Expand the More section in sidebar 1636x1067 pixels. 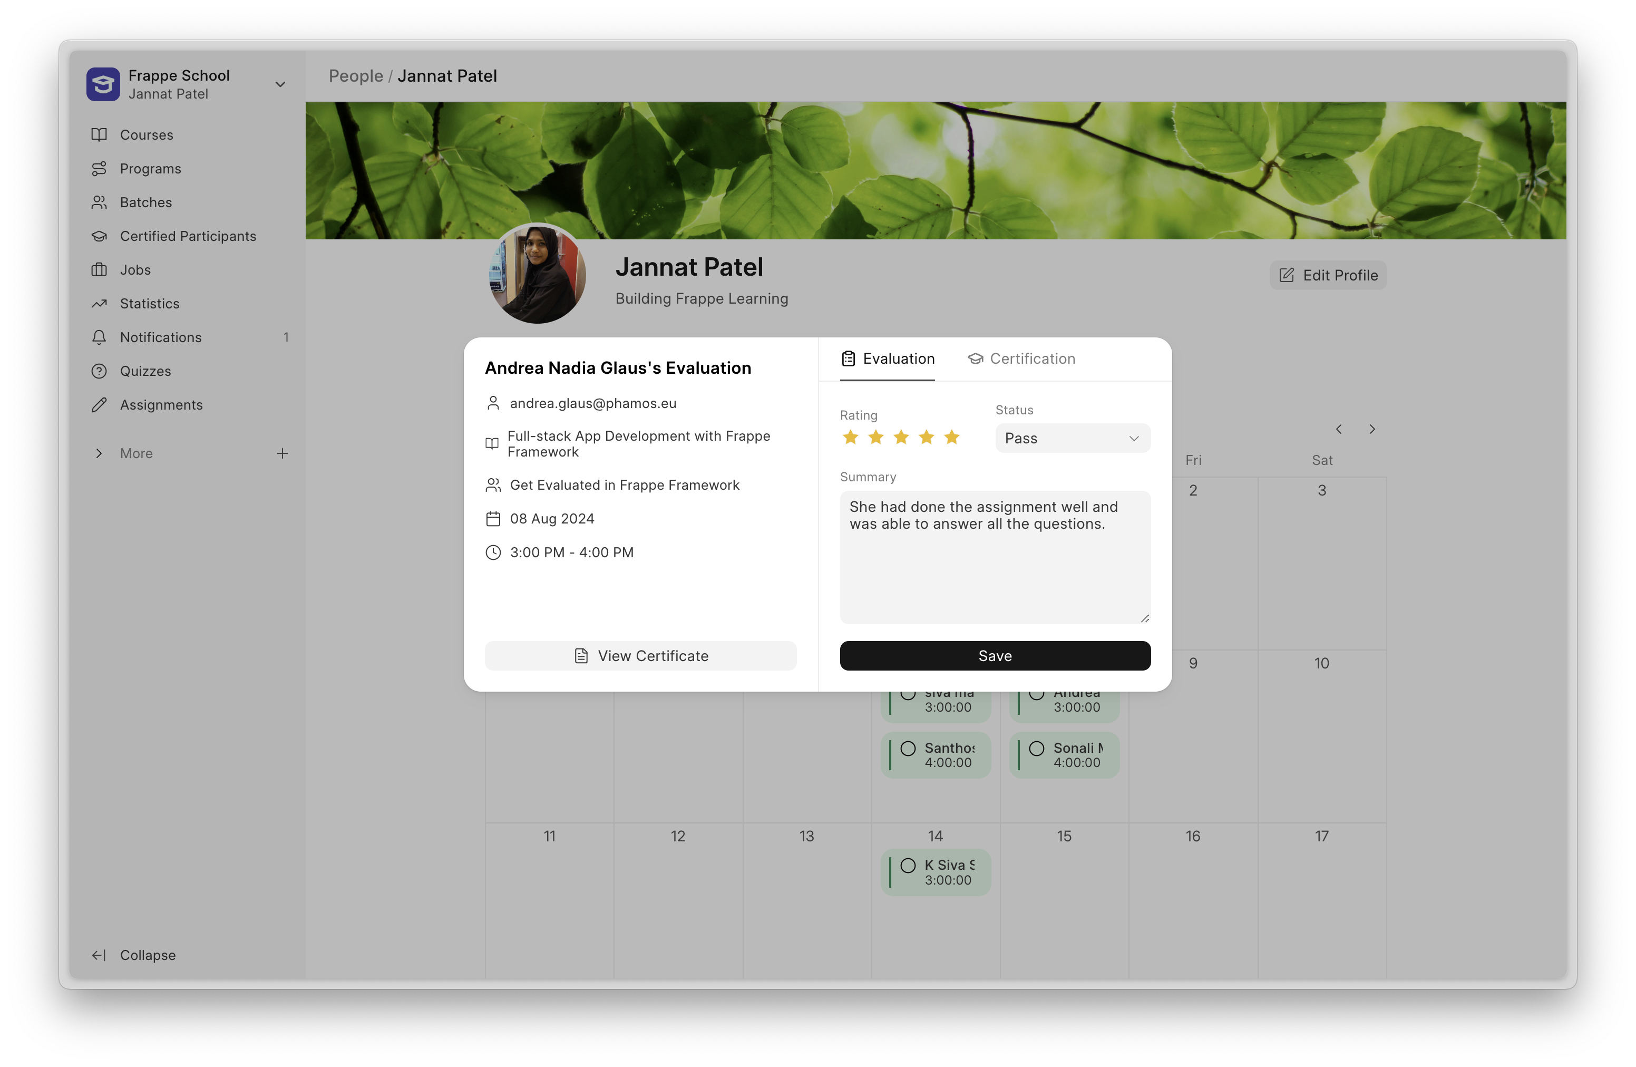pos(99,453)
